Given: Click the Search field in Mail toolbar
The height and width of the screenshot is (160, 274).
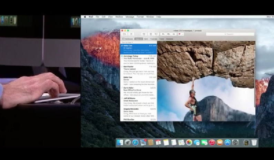Looking at the screenshot, I should point(230,34).
